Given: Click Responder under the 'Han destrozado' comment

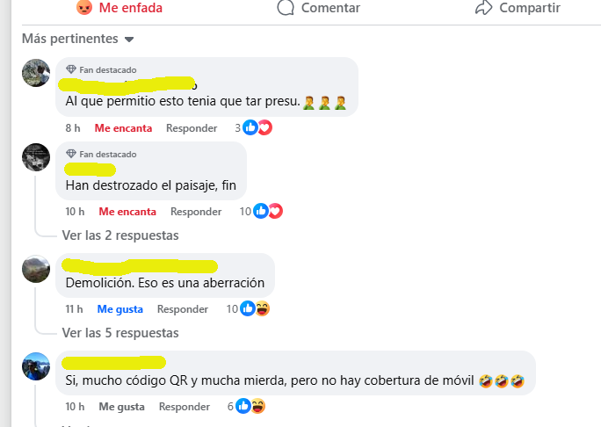Looking at the screenshot, I should (x=196, y=212).
